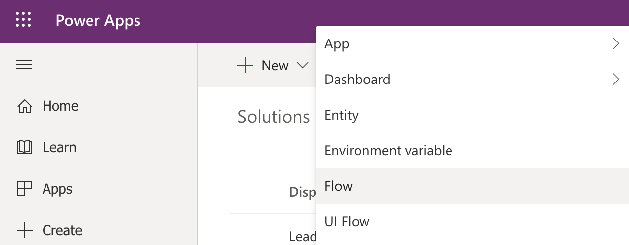This screenshot has height=245, width=629.
Task: Choose App from the New menu
Action: 472,43
